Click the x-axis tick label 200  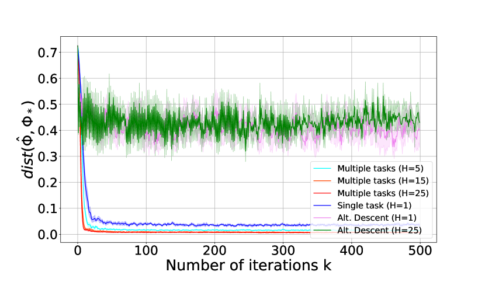tap(214, 250)
